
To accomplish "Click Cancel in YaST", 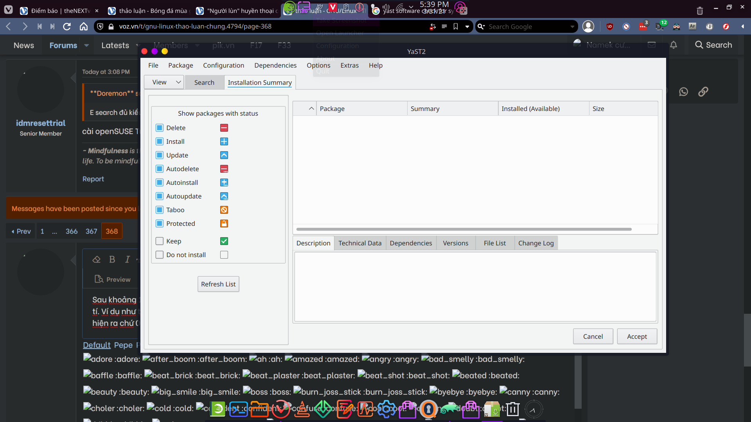I will pyautogui.click(x=593, y=336).
